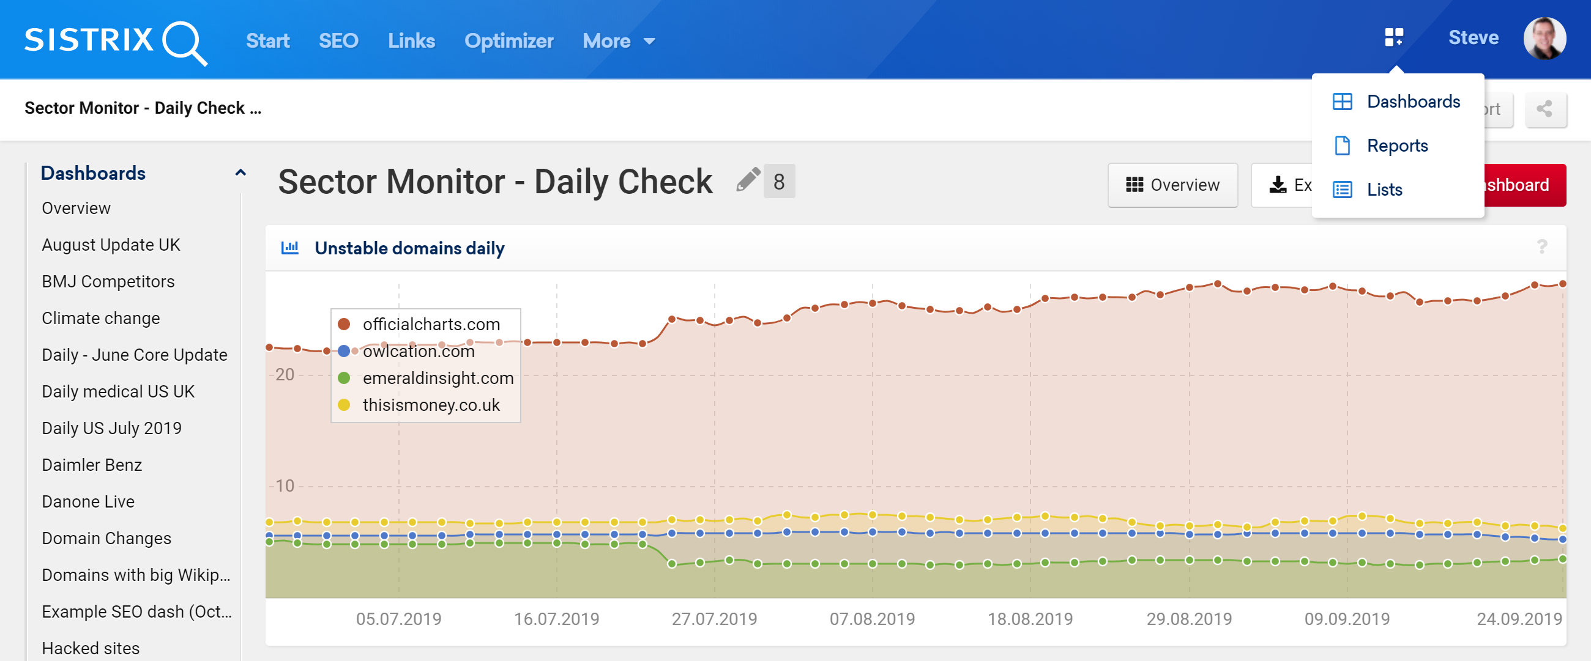Click the Overview button
Image resolution: width=1591 pixels, height=661 pixels.
click(1172, 185)
